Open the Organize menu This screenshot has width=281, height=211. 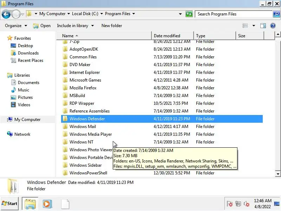pos(16,26)
